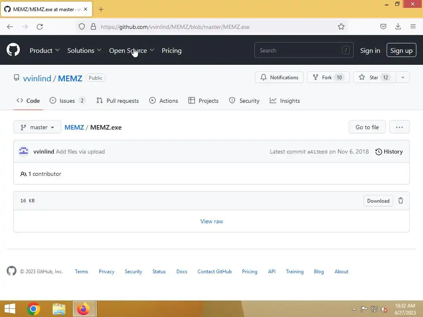Open Firefox hamburger application menu
The height and width of the screenshot is (317, 423).
(413, 26)
